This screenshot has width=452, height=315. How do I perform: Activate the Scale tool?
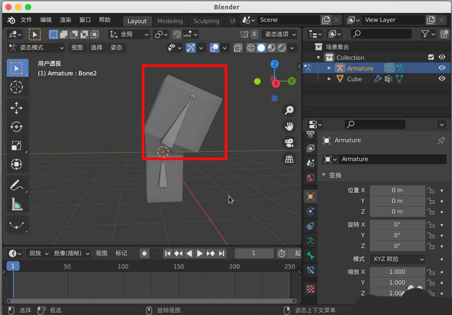point(17,145)
